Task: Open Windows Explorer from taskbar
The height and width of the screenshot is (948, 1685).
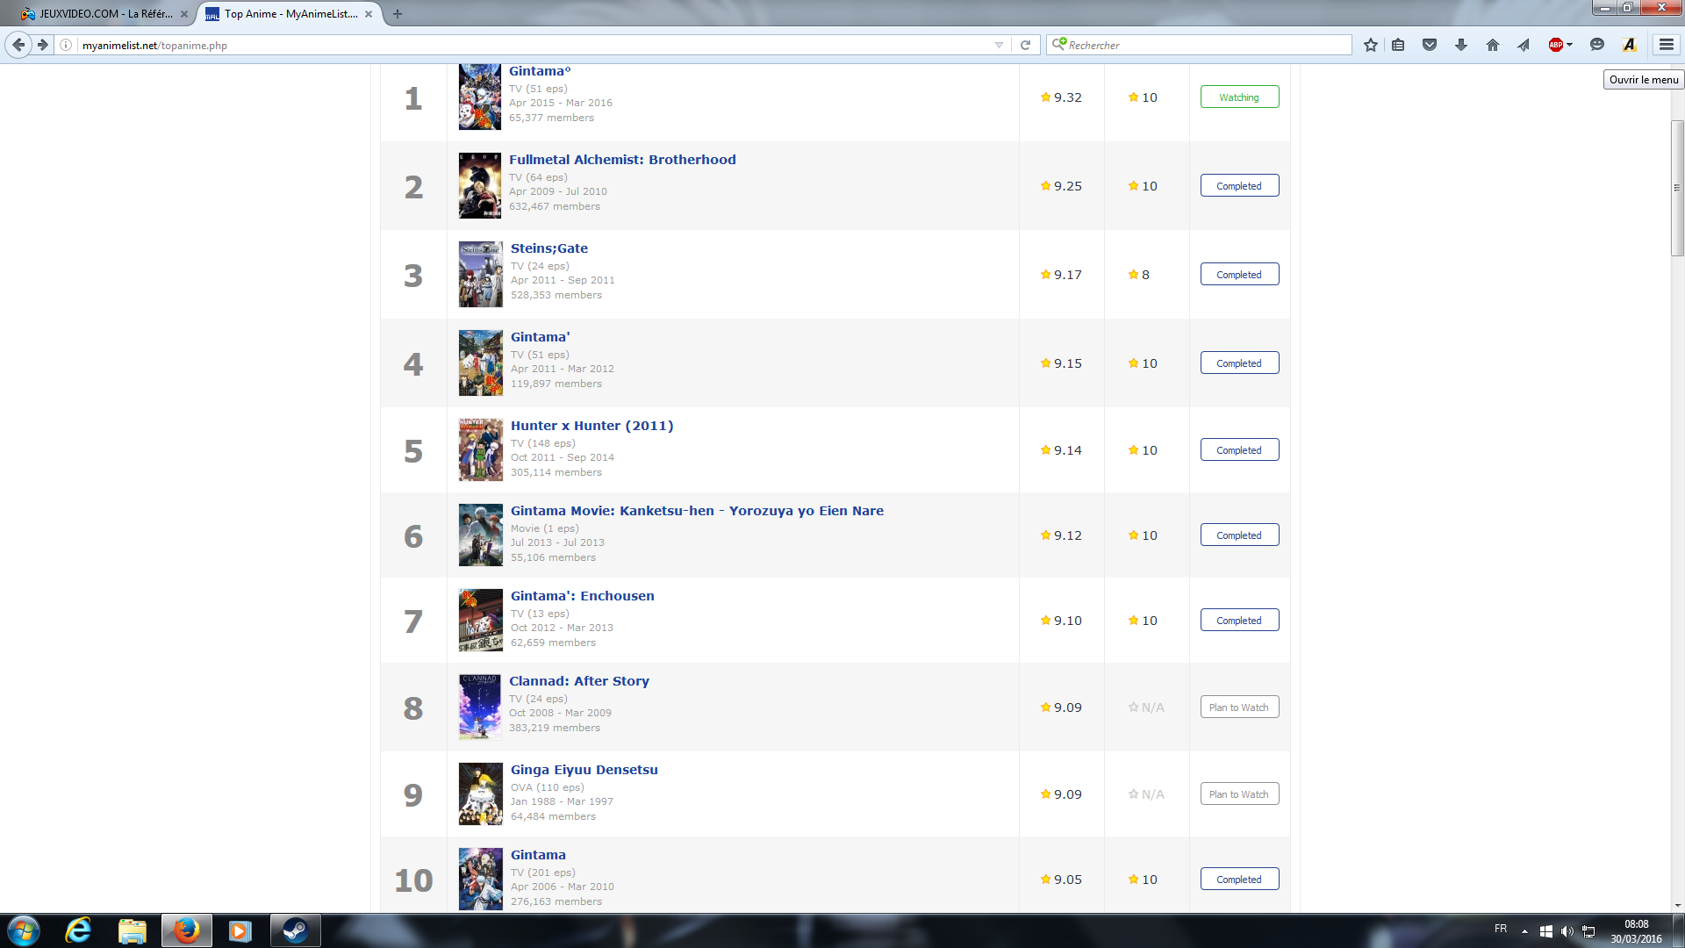Action: pyautogui.click(x=133, y=930)
